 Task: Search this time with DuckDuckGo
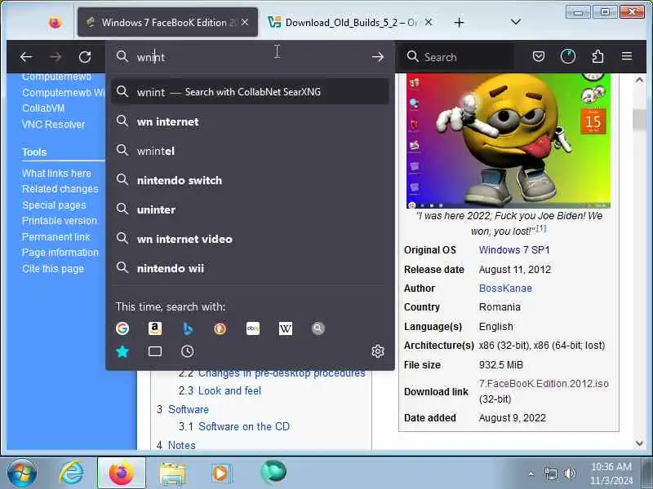coord(220,328)
